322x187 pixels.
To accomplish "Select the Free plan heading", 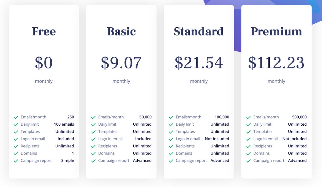I will pyautogui.click(x=44, y=31).
